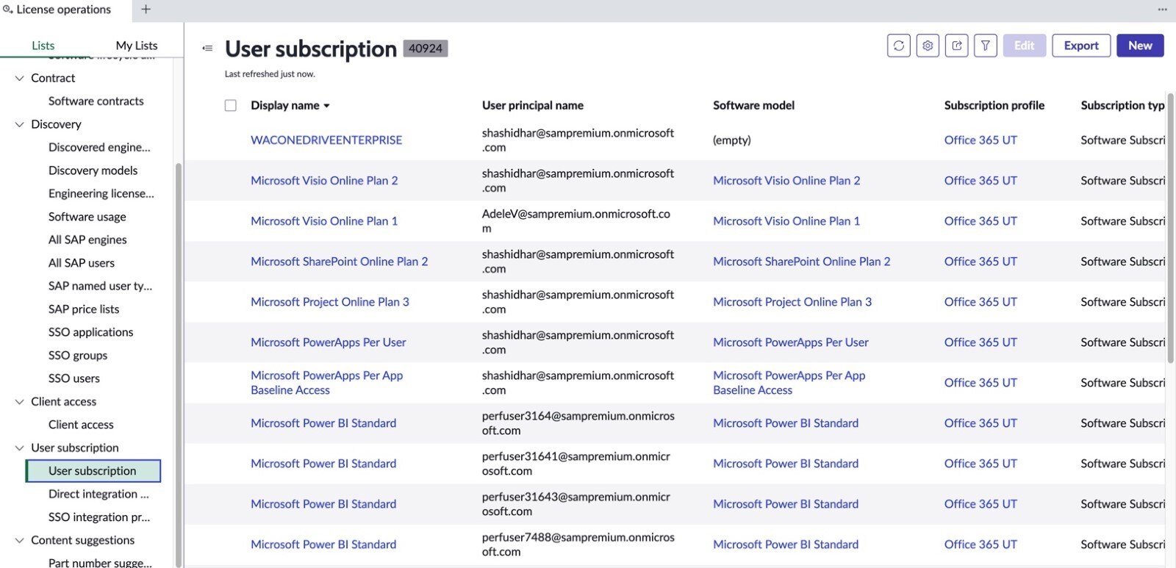This screenshot has height=568, width=1176.
Task: Open SSO groups list
Action: pos(78,356)
